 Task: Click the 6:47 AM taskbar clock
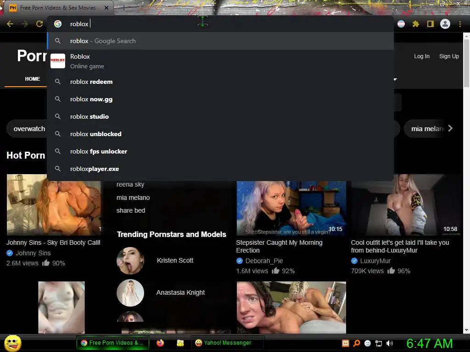(x=430, y=343)
